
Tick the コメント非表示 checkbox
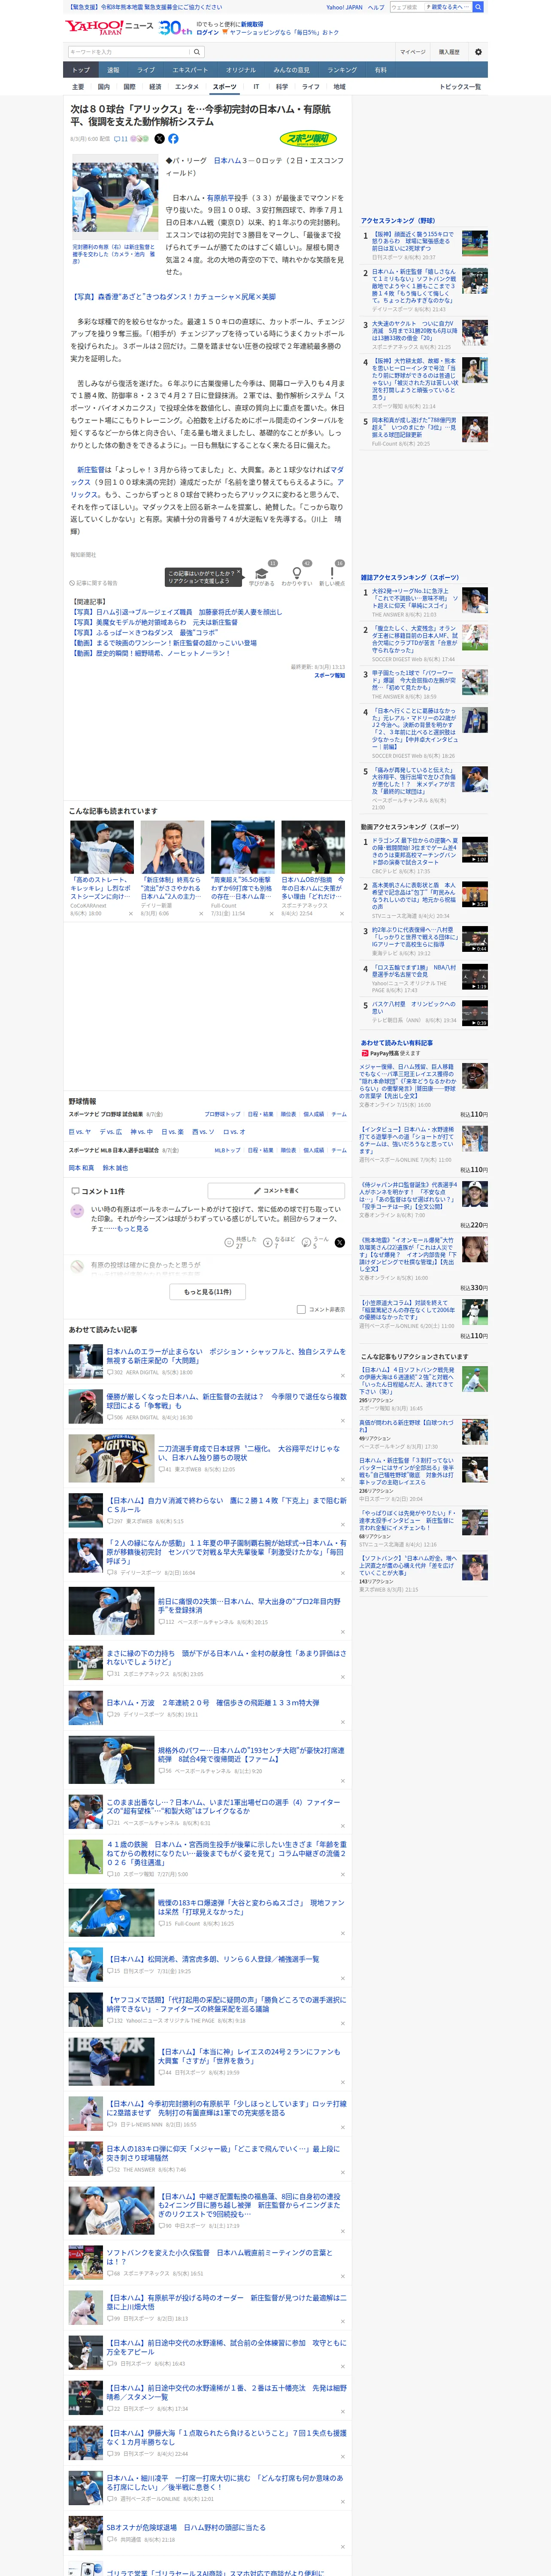tap(301, 1309)
